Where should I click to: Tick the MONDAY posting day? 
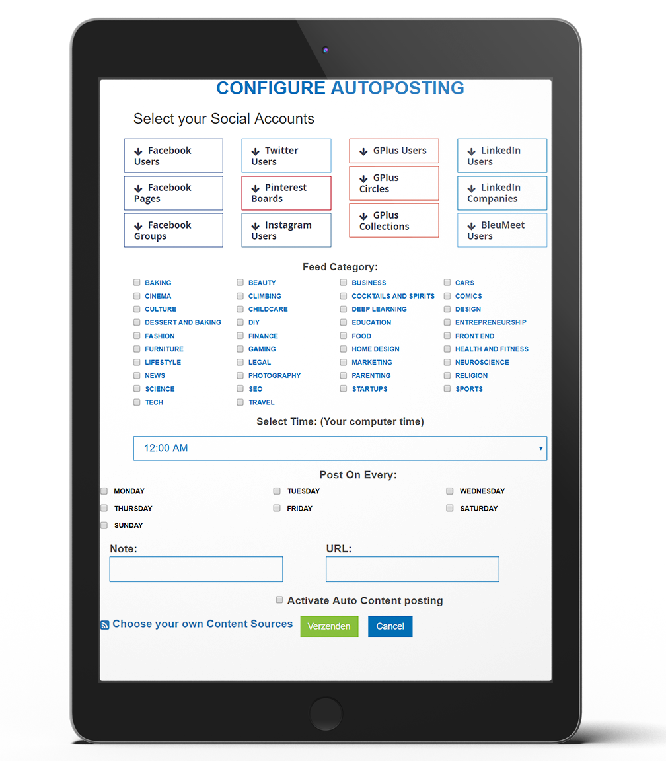click(104, 491)
